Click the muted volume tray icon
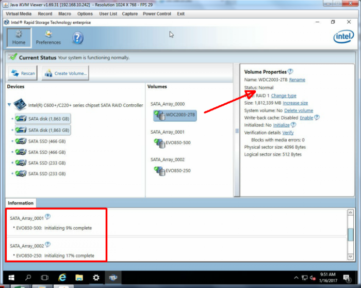This screenshot has height=288, width=361. pyautogui.click(x=313, y=278)
